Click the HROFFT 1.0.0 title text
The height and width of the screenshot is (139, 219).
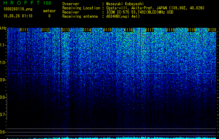(28, 3)
